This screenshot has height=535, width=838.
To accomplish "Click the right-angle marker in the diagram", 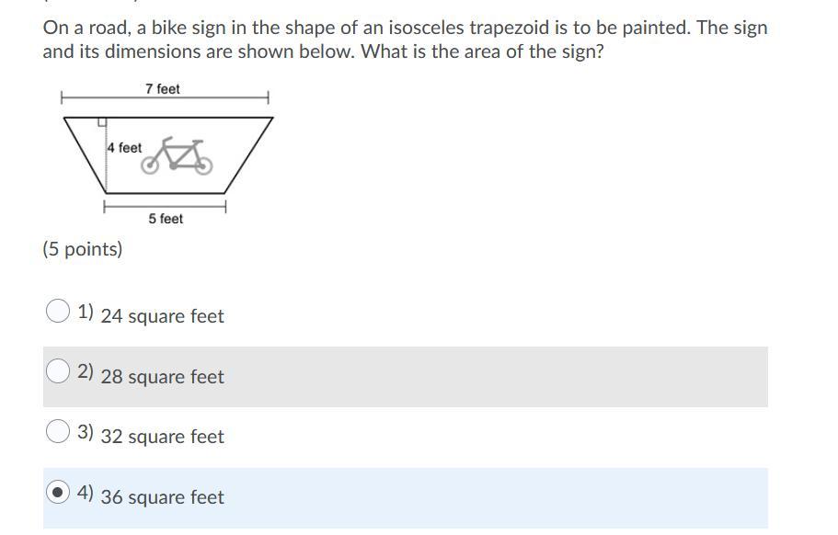I will tap(102, 121).
